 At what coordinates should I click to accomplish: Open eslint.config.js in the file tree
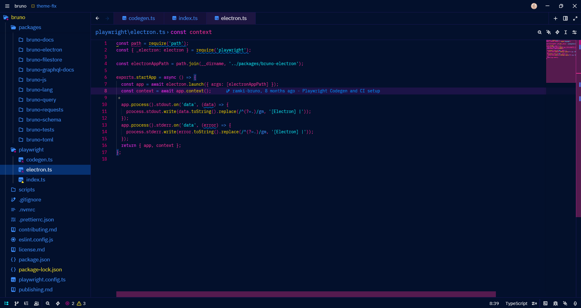[x=36, y=240]
